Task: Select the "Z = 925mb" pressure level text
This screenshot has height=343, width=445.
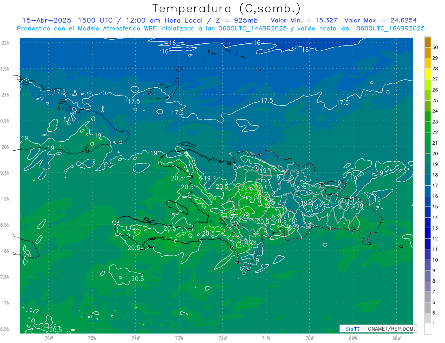Action: pyautogui.click(x=237, y=20)
